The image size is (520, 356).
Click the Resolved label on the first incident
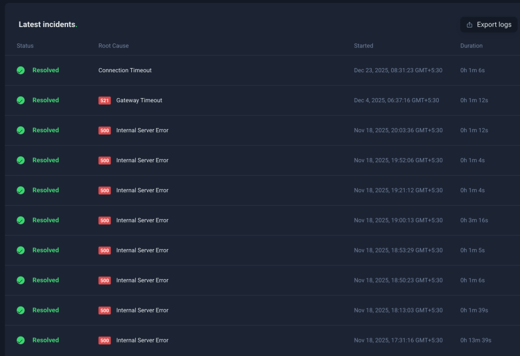tap(45, 70)
